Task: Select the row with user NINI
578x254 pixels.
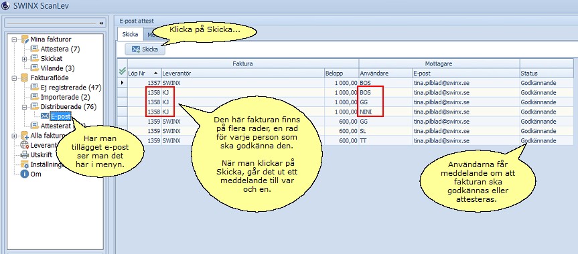Action: (345, 112)
